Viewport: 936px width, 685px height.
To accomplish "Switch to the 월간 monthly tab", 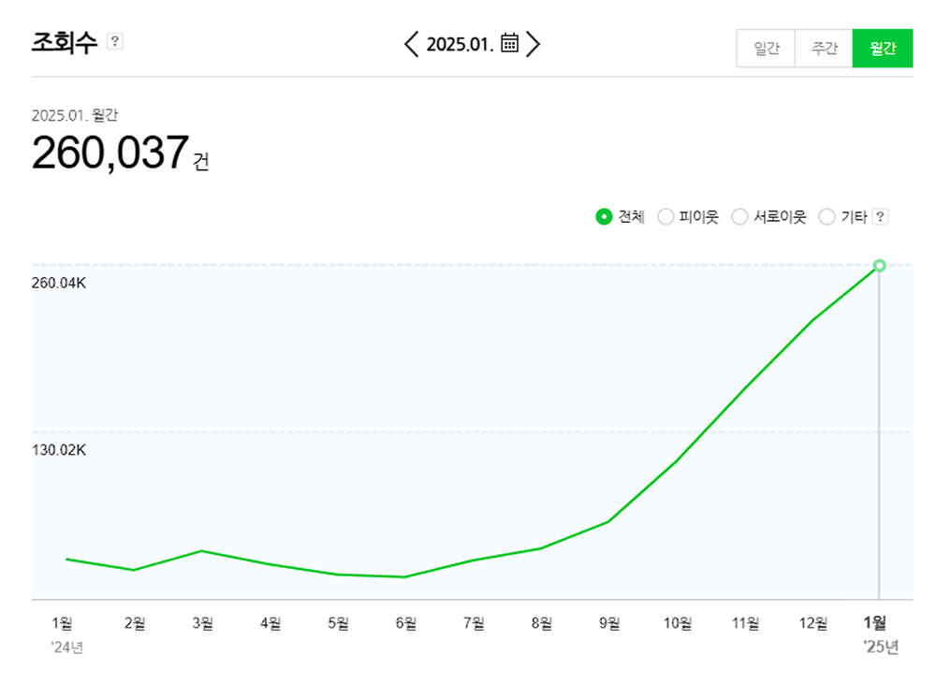I will pos(882,49).
